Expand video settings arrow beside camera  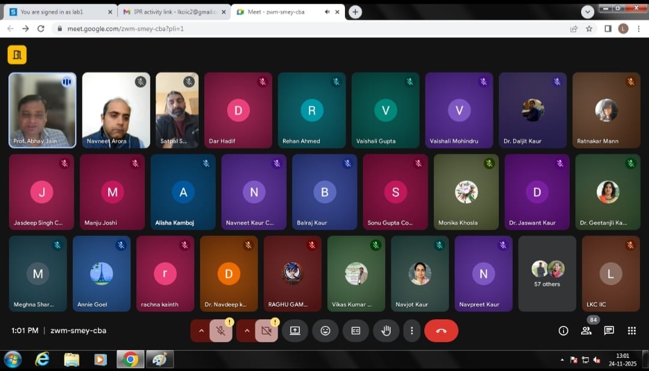246,331
